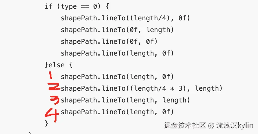The height and width of the screenshot is (134, 258).
Task: Click the 流浪汉kylin author name
Action: (x=235, y=125)
